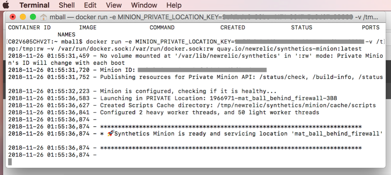Minimize the Terminal window with yellow button
This screenshot has height=175, width=391.
[x=22, y=17]
